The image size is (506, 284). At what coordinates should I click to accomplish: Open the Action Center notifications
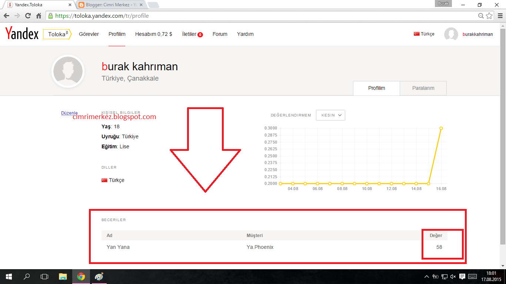(462, 277)
